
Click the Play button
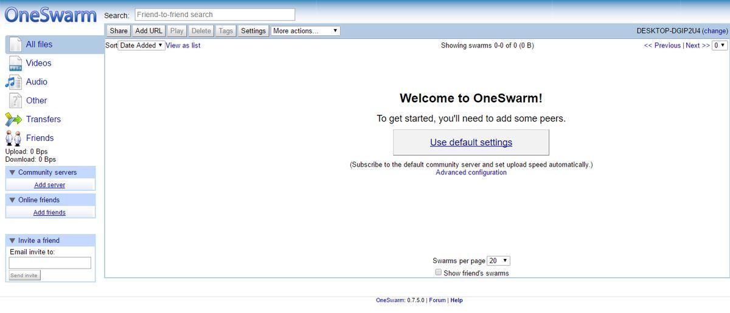[x=177, y=31]
